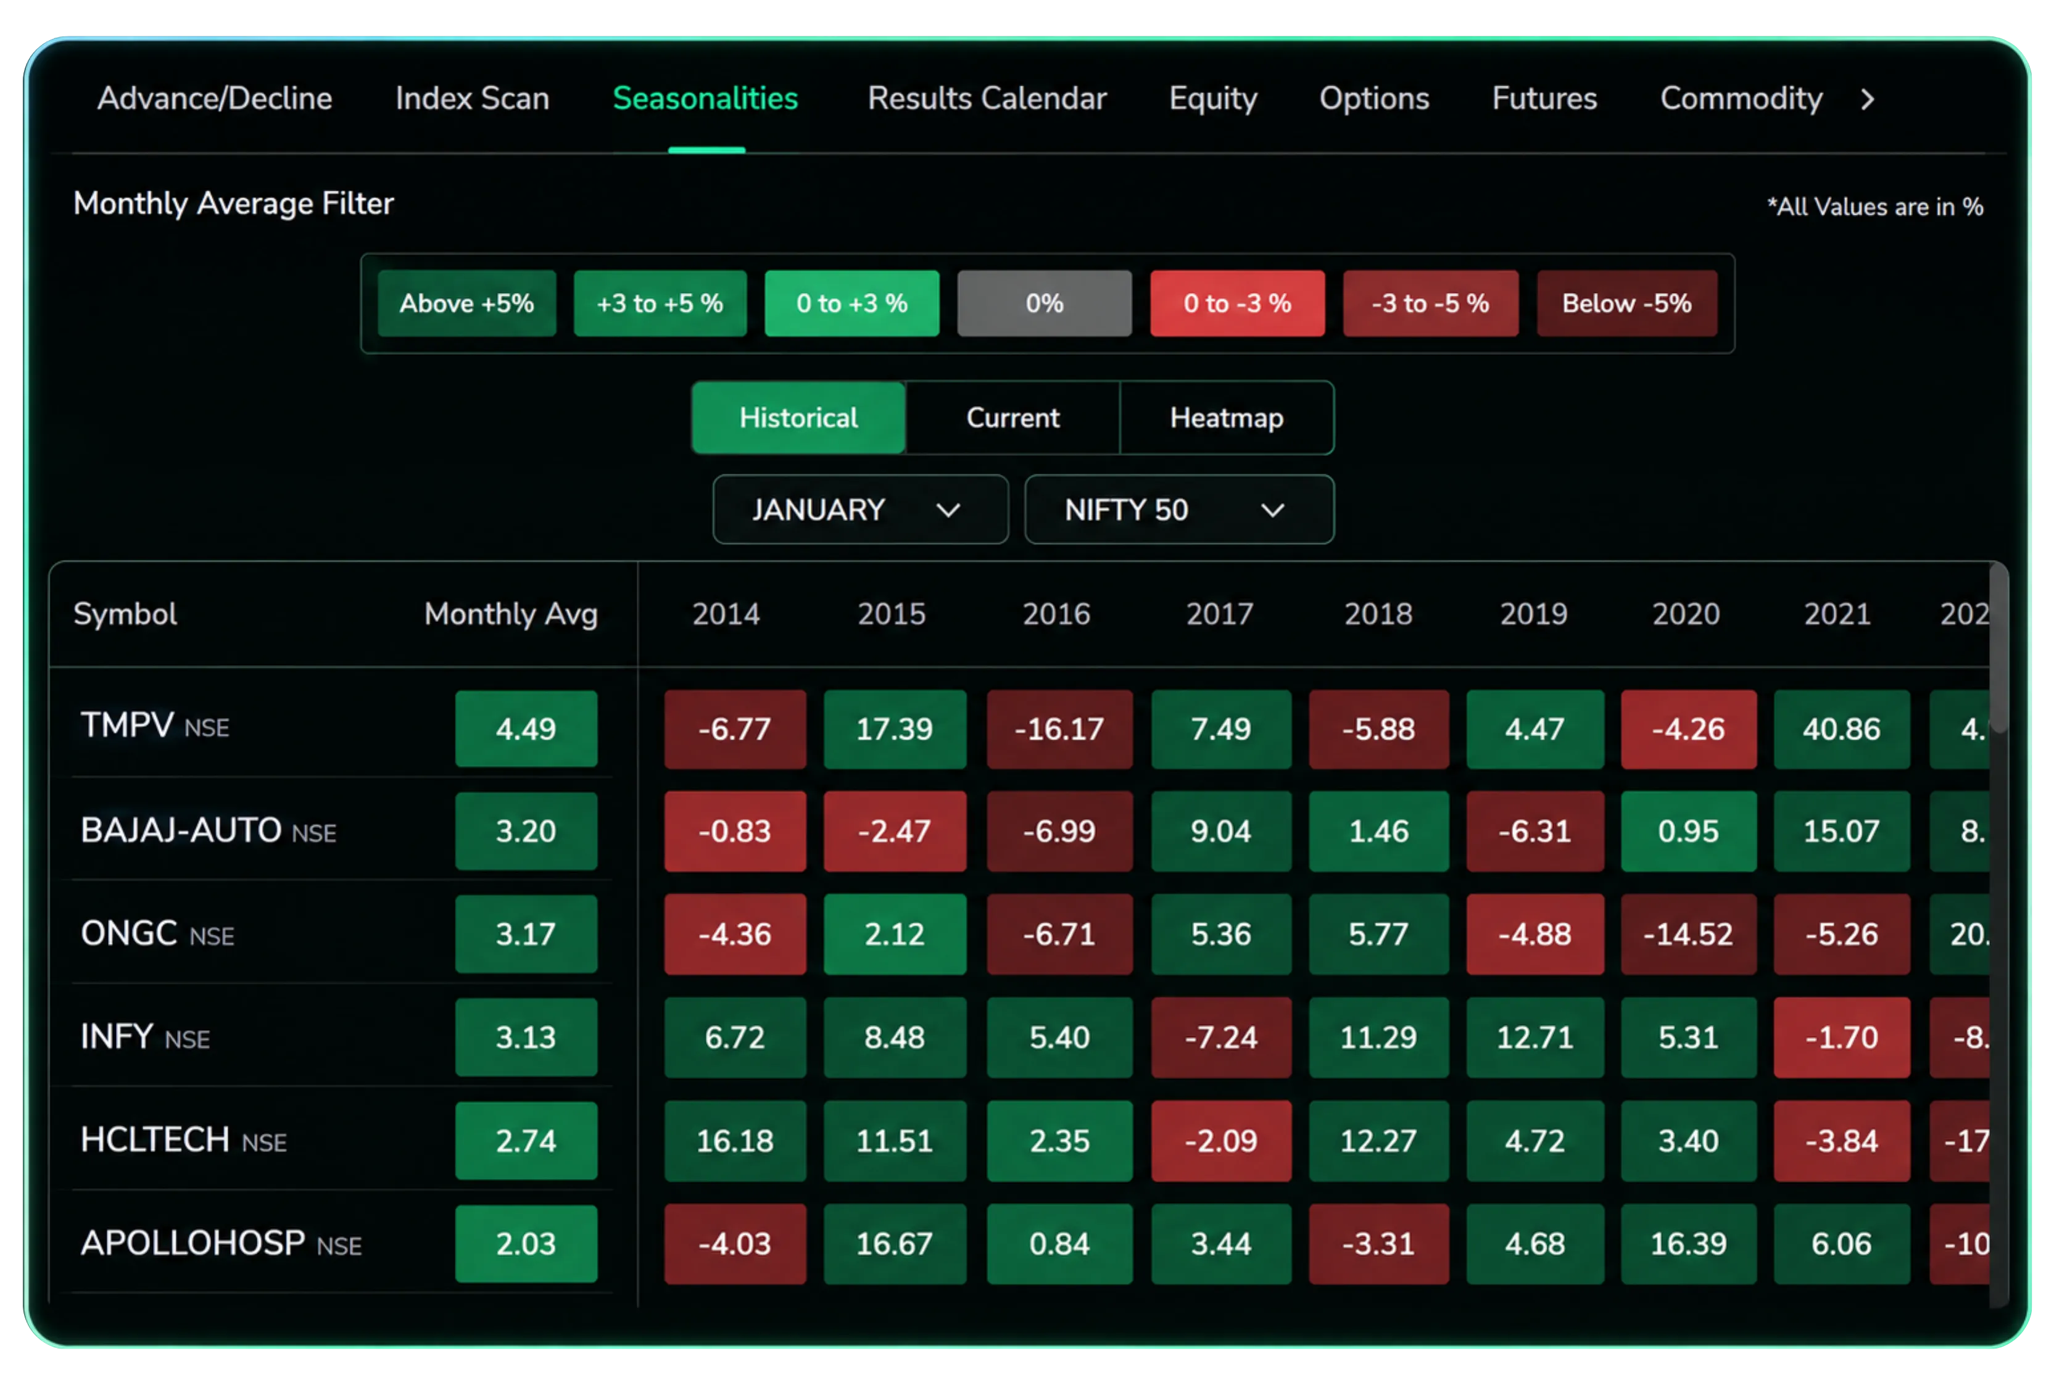
Task: Sort by the Symbol column header
Action: (x=125, y=613)
